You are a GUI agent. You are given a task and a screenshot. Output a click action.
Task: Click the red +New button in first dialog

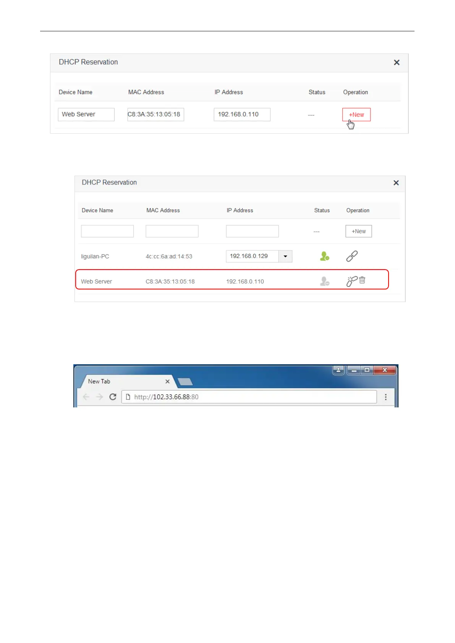point(356,115)
